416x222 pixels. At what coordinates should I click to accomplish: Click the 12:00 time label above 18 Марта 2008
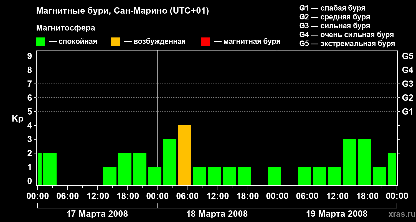(217, 196)
